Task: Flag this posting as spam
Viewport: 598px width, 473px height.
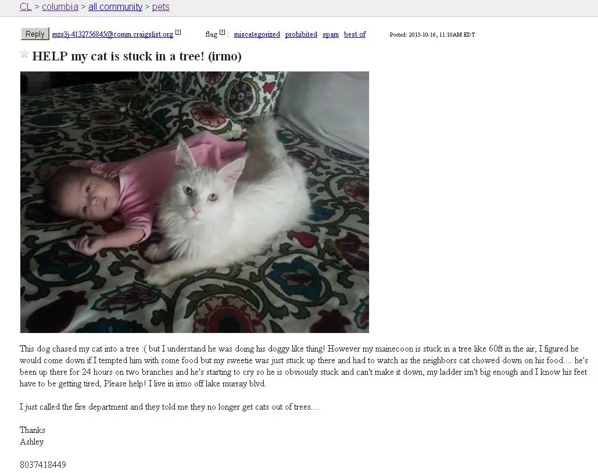Action: pos(330,34)
